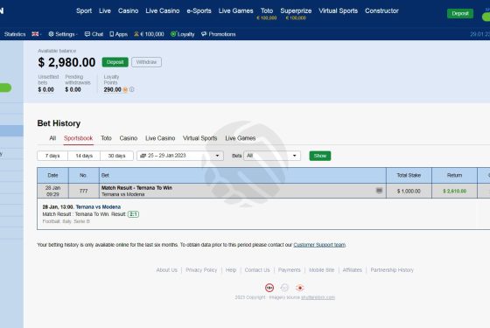
Task: Open the Chat speech bubble icon
Action: point(87,34)
